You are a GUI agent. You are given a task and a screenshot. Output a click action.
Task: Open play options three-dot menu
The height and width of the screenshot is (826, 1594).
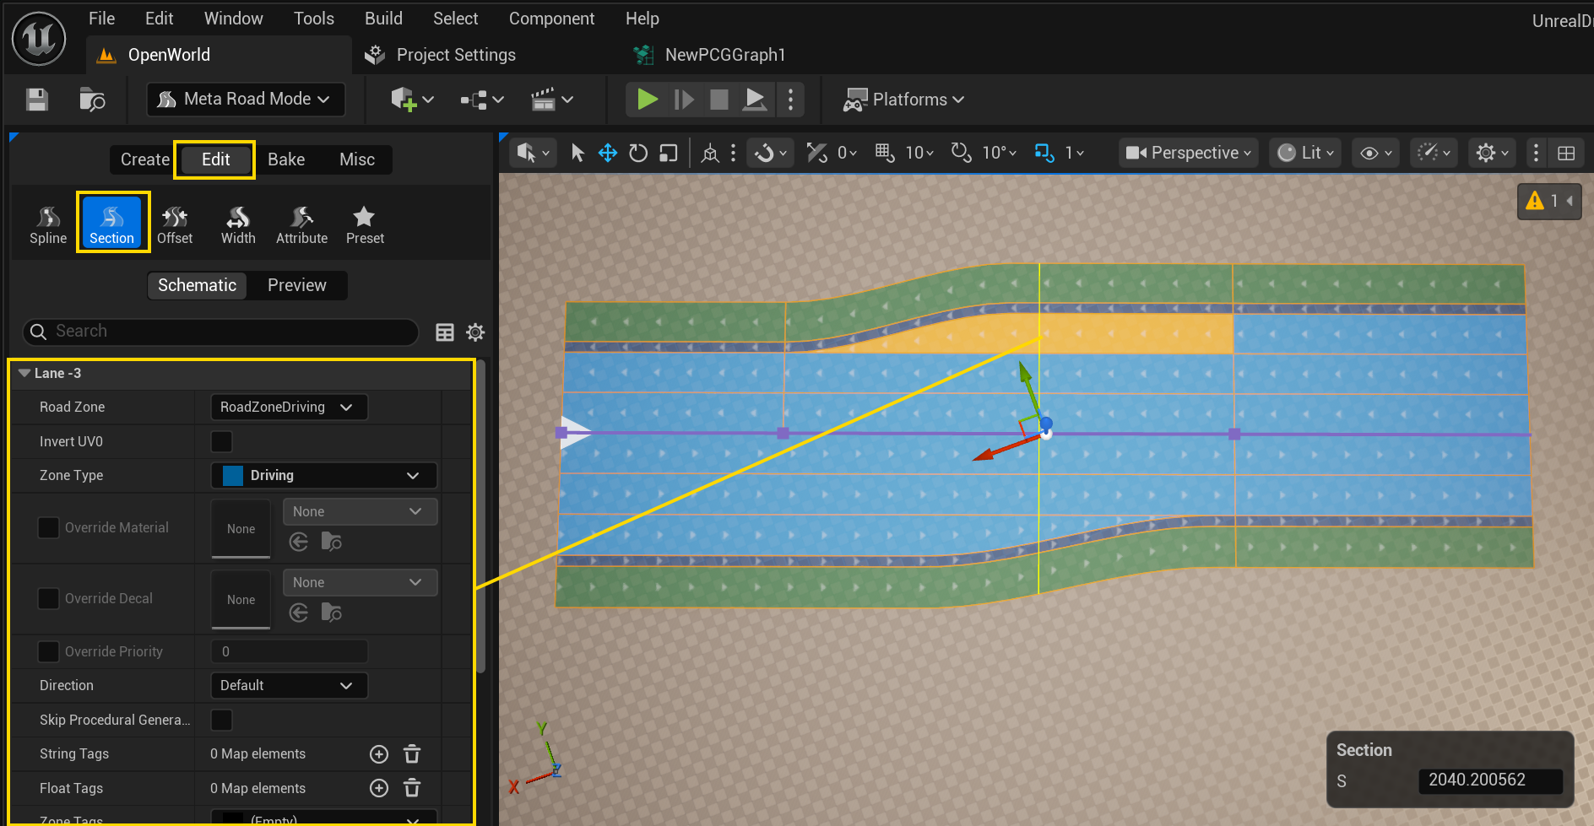click(790, 100)
